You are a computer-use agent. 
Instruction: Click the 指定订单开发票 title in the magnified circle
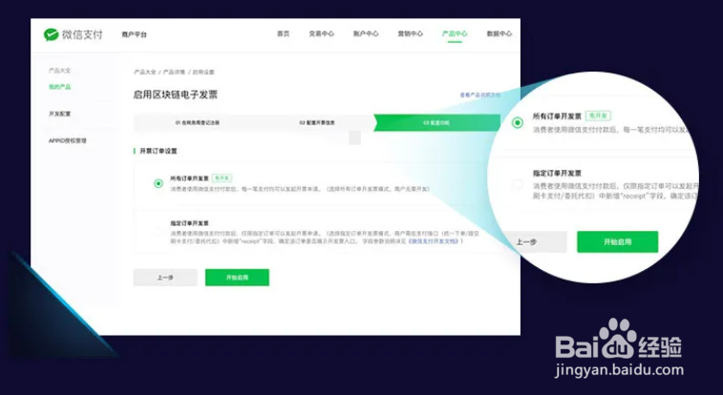point(557,173)
